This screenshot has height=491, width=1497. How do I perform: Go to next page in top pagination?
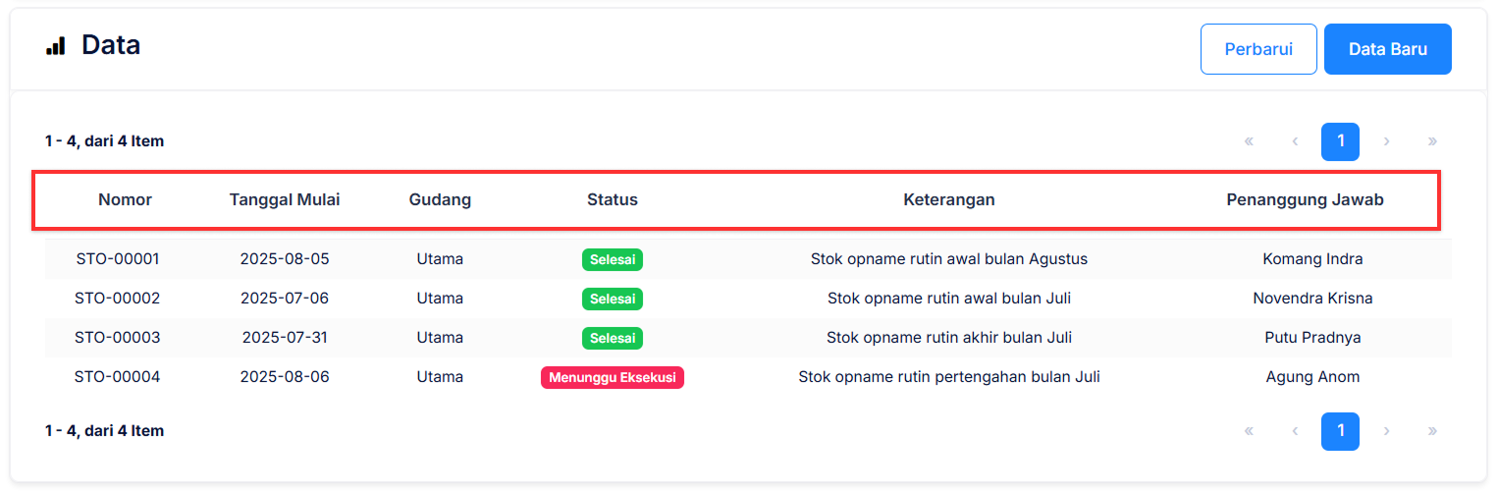(1386, 141)
